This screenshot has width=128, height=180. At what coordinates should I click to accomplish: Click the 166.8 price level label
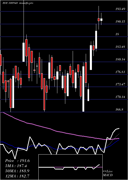click(119, 110)
